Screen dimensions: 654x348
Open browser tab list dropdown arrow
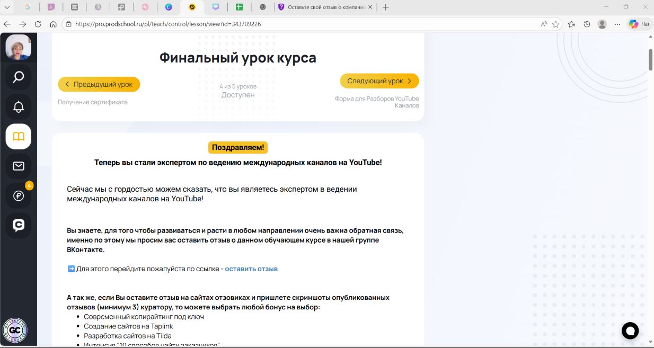pyautogui.click(x=7, y=7)
